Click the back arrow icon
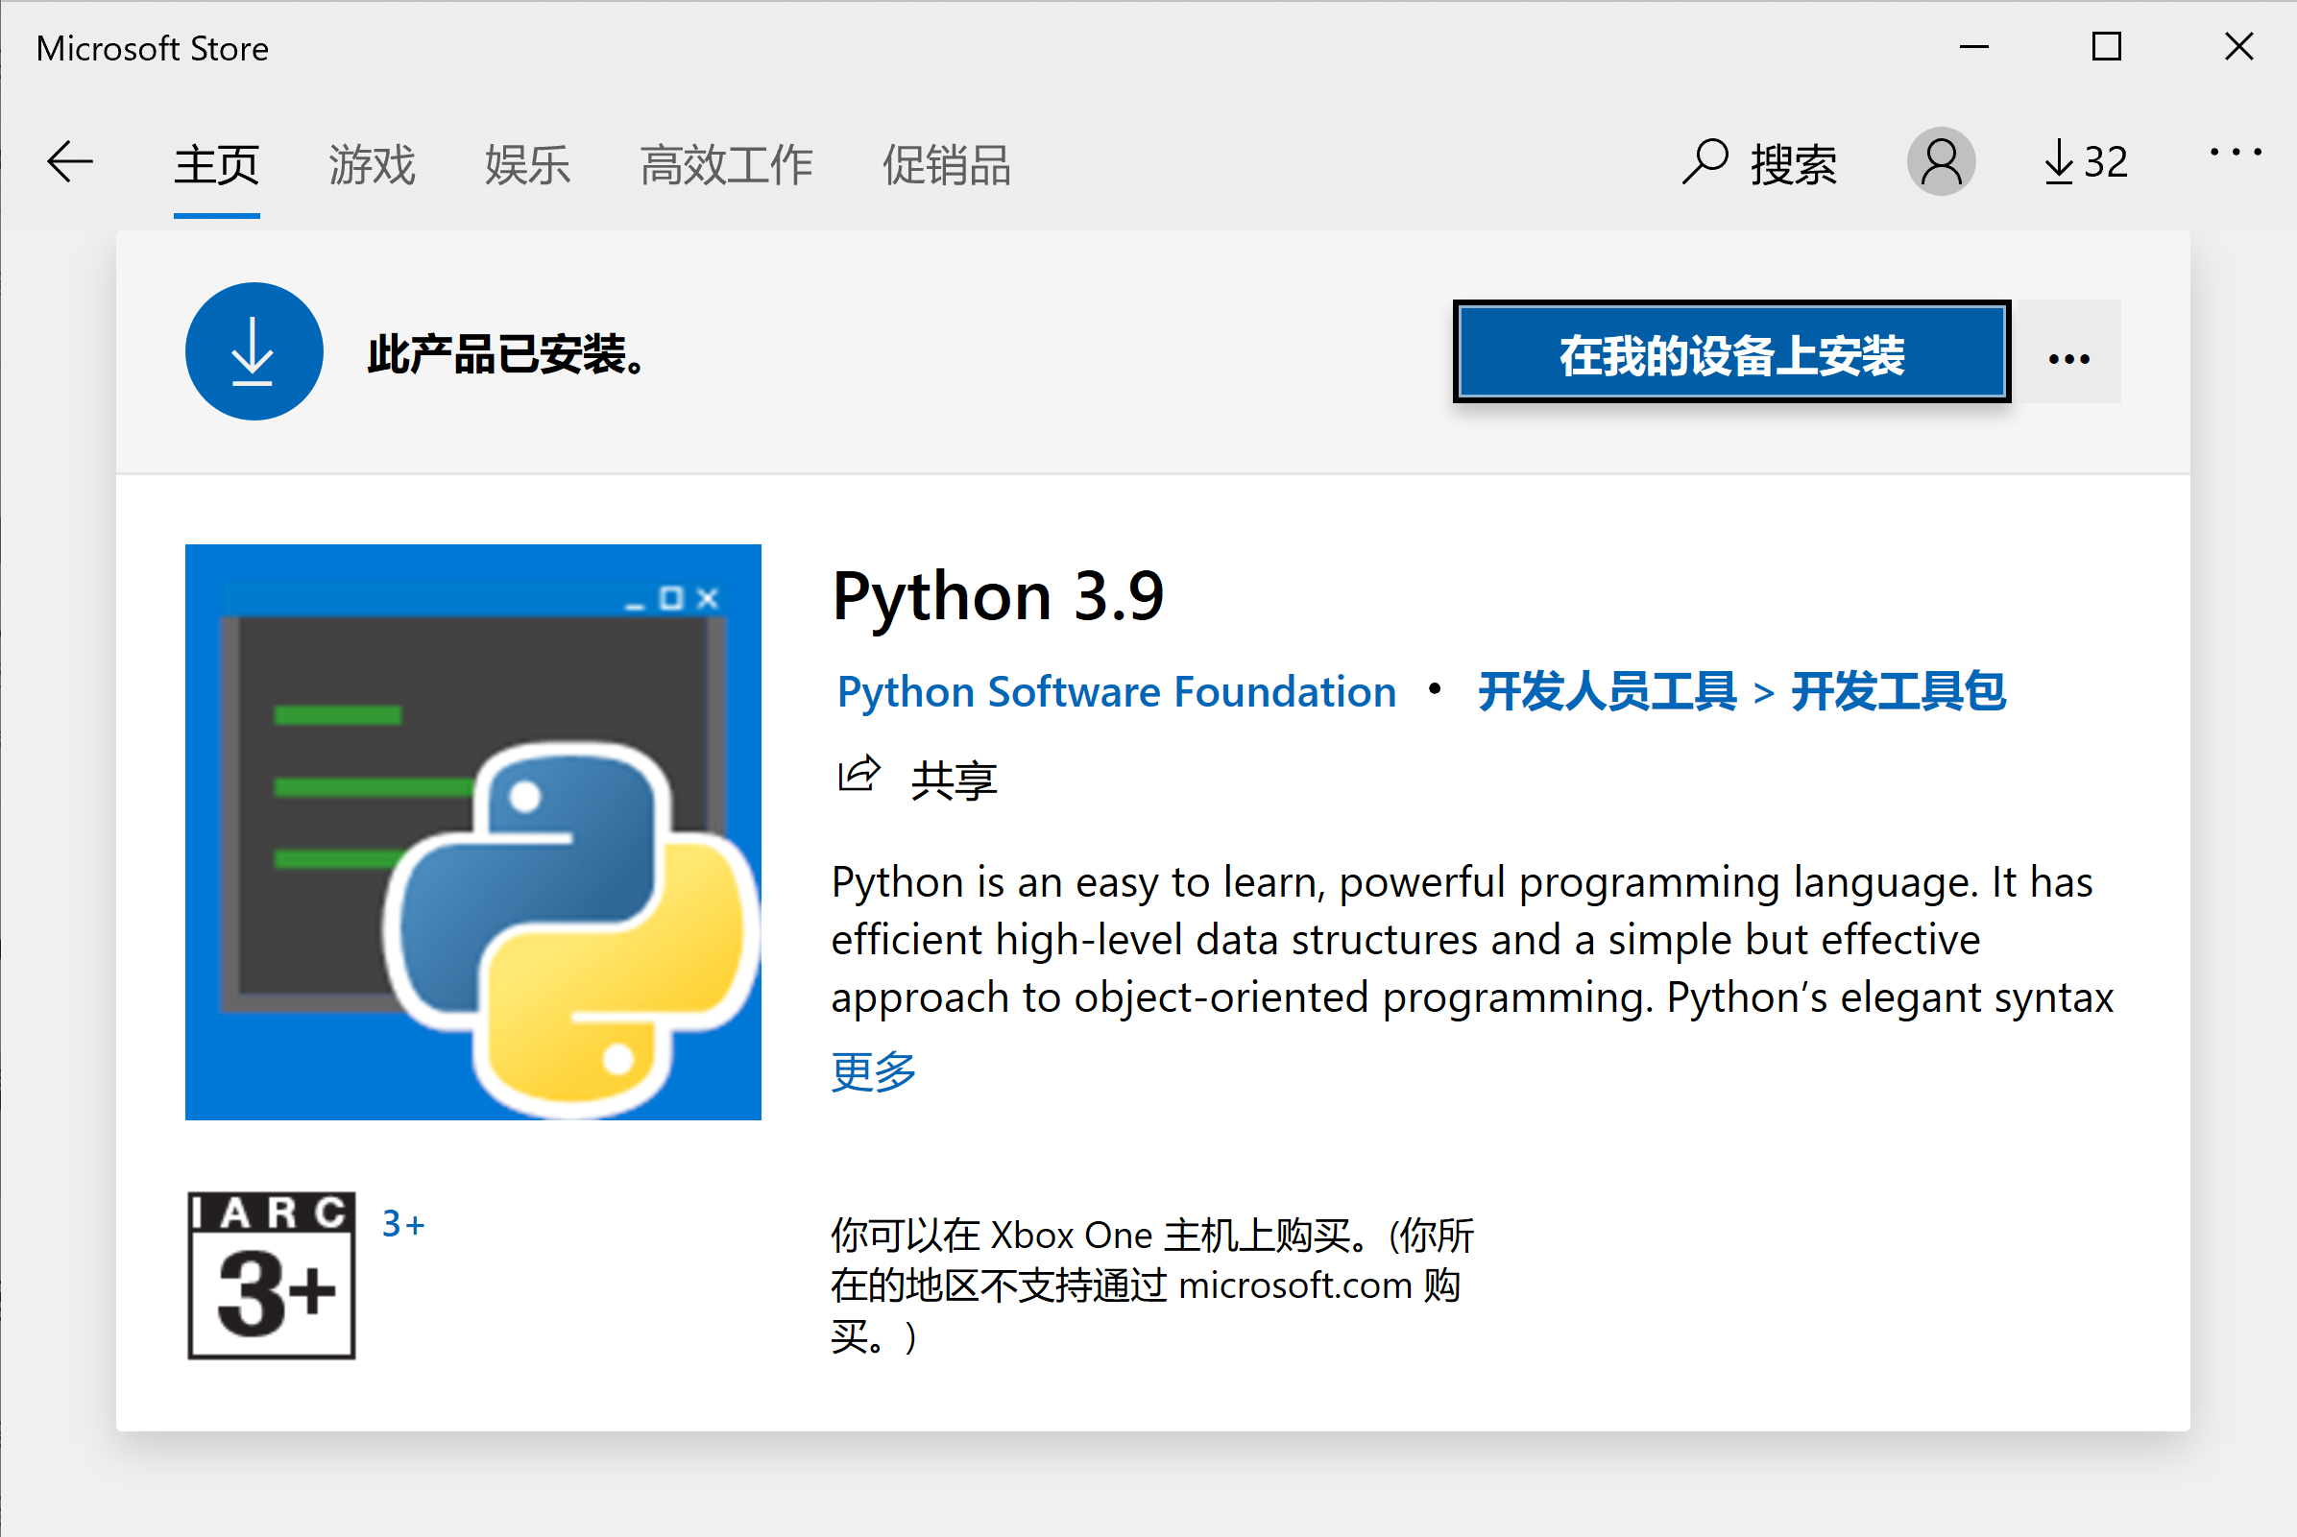2297x1537 pixels. [69, 161]
